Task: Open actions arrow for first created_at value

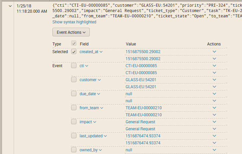Action: (x=214, y=52)
